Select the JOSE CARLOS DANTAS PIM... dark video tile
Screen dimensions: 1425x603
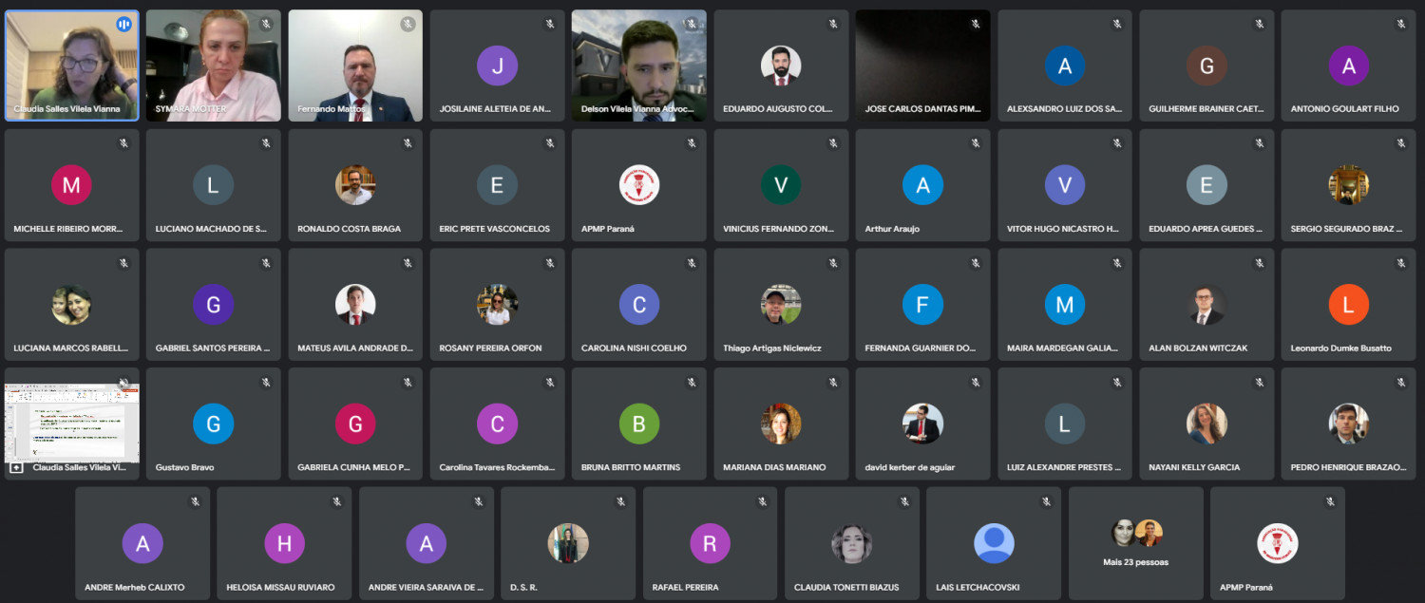[x=922, y=65]
